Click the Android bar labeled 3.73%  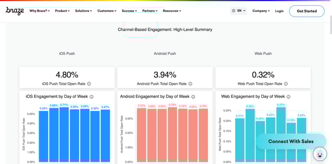[142, 135]
